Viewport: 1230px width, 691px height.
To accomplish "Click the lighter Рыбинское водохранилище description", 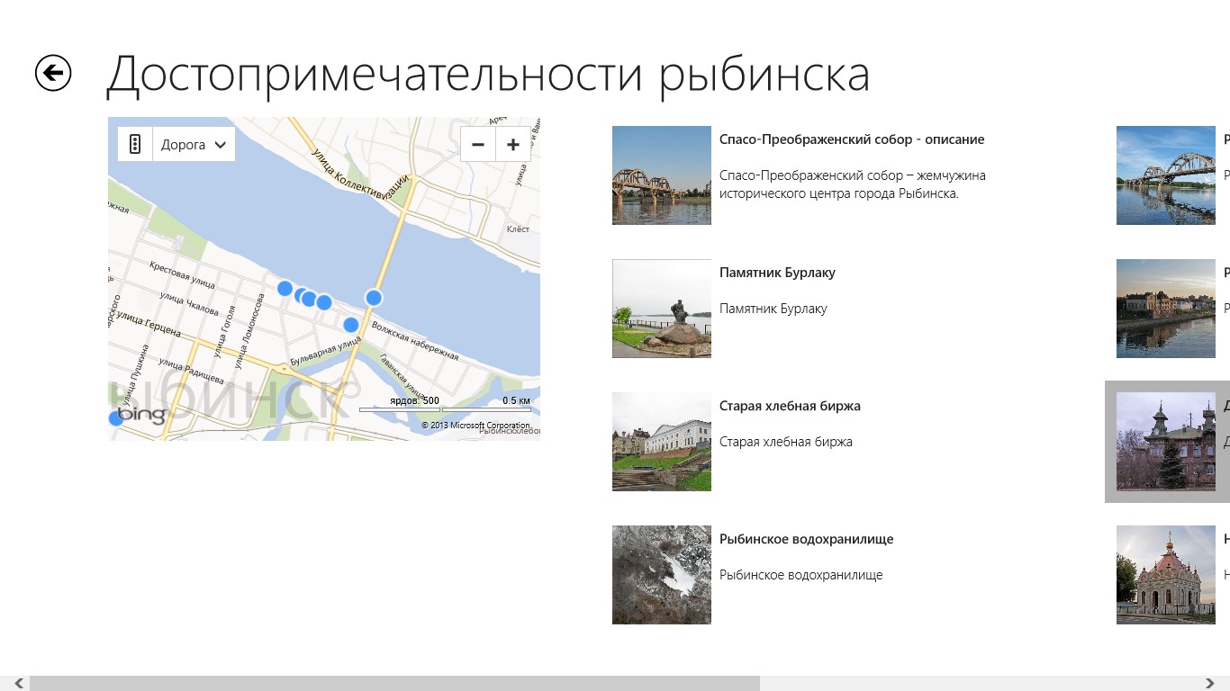I will (x=800, y=575).
